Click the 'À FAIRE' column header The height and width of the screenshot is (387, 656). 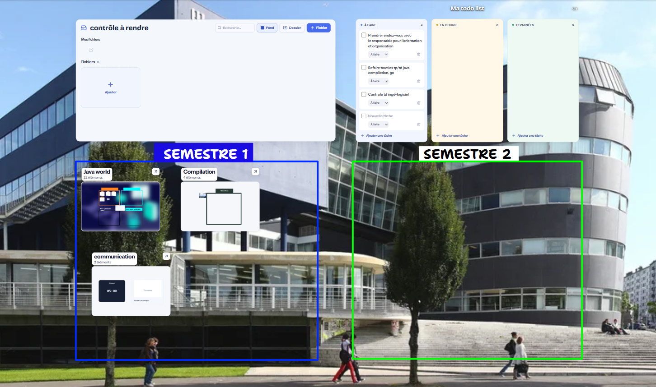(x=370, y=25)
